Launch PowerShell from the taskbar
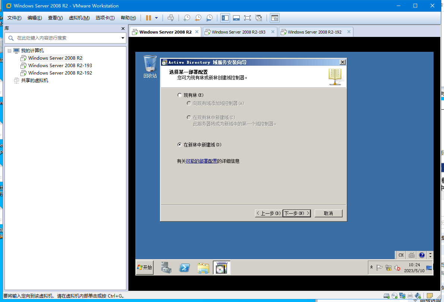Screen dimensions: 444x302 pos(185,268)
